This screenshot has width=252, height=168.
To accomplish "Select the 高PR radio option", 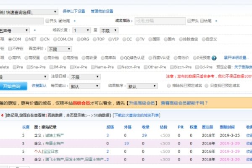I will (x=10, y=58).
